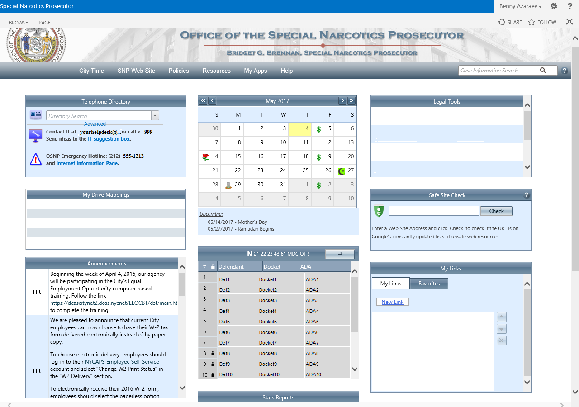Select the My Links tab
This screenshot has width=579, height=407.
(x=391, y=284)
